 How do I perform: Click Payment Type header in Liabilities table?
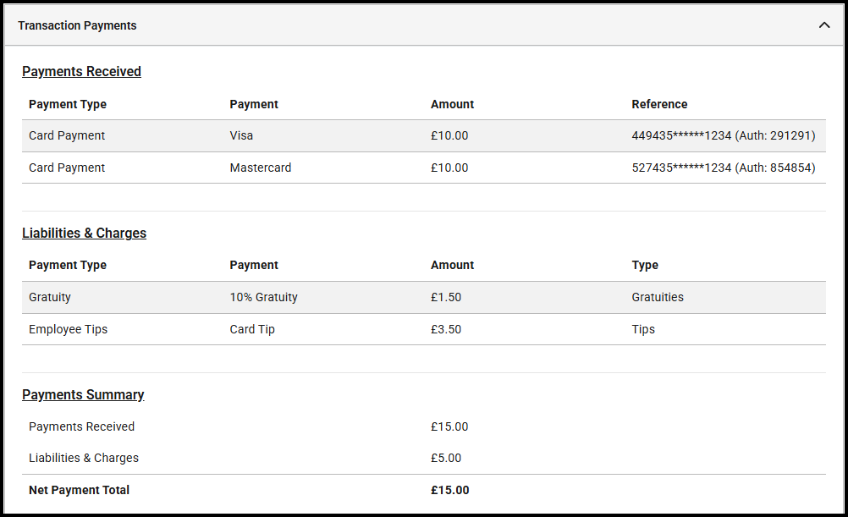[68, 266]
